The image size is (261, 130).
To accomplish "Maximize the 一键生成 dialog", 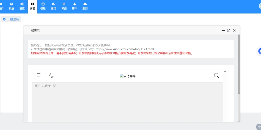I will 229,30.
